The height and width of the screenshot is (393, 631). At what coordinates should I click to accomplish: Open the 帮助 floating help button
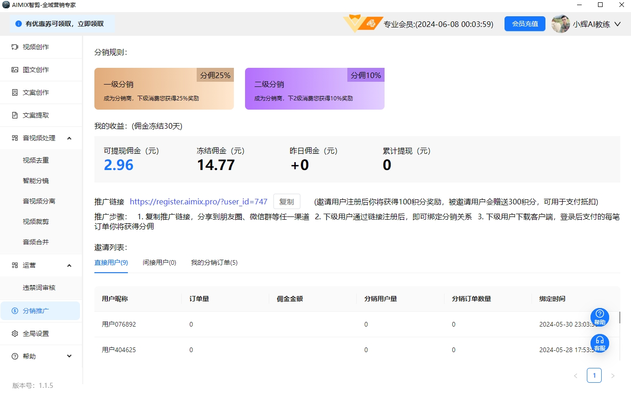pyautogui.click(x=599, y=317)
